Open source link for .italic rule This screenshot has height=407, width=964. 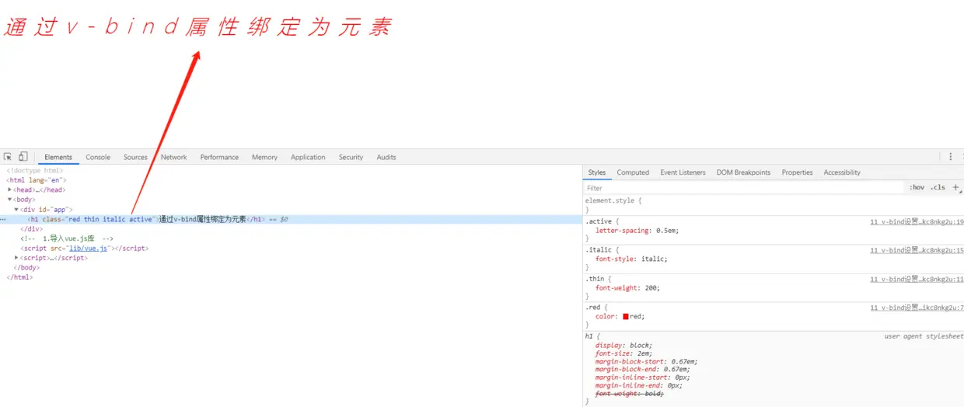(917, 250)
